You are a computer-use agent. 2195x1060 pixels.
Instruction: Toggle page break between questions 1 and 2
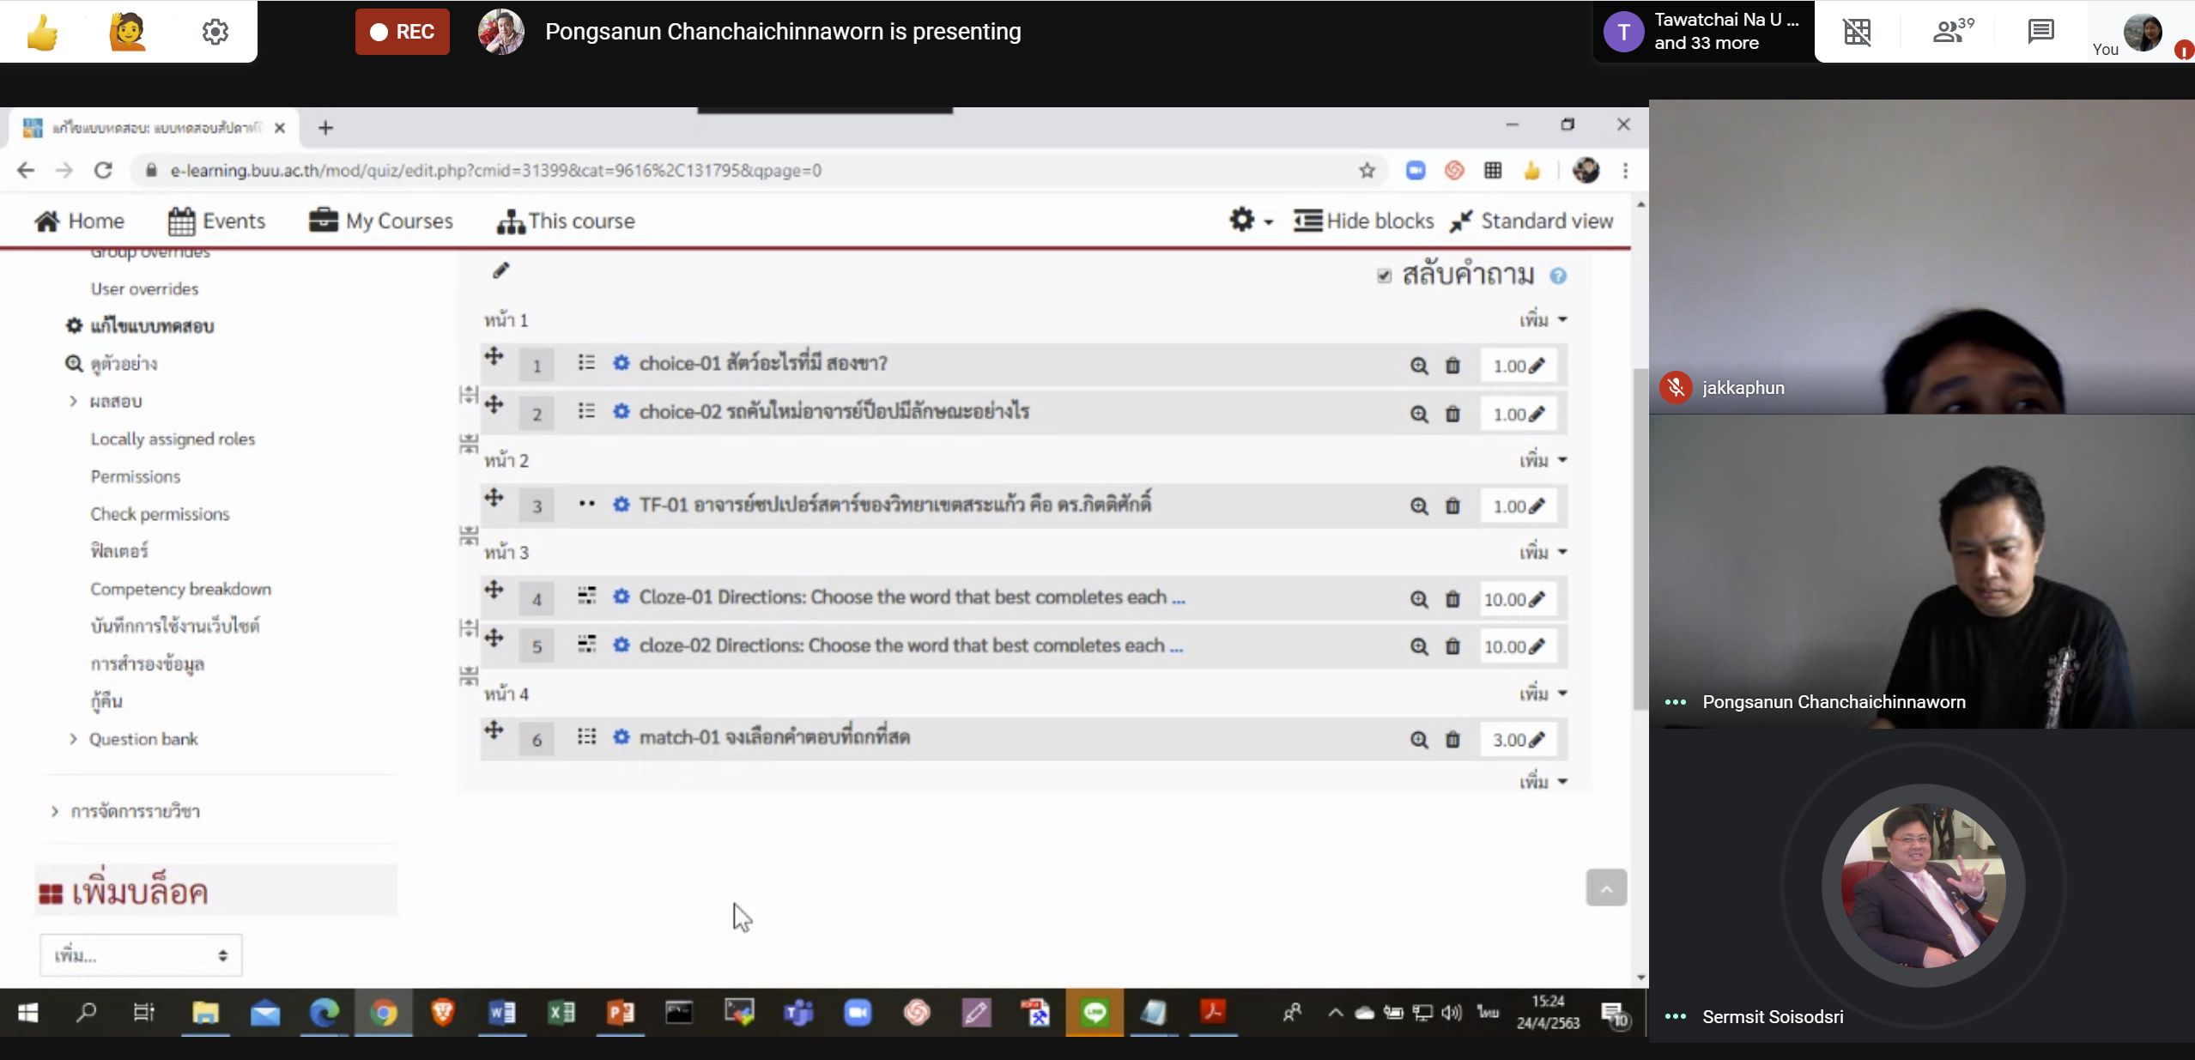[469, 395]
